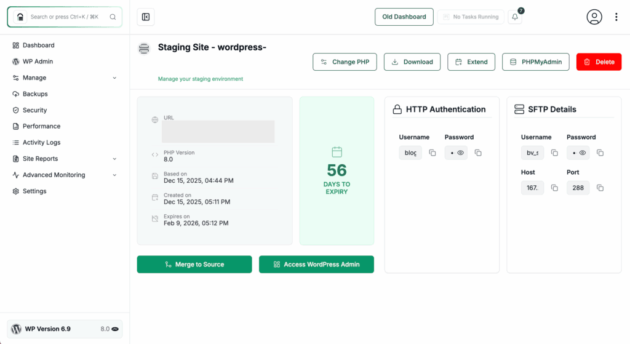Extend staging site expiry
The image size is (630, 344).
coord(471,62)
